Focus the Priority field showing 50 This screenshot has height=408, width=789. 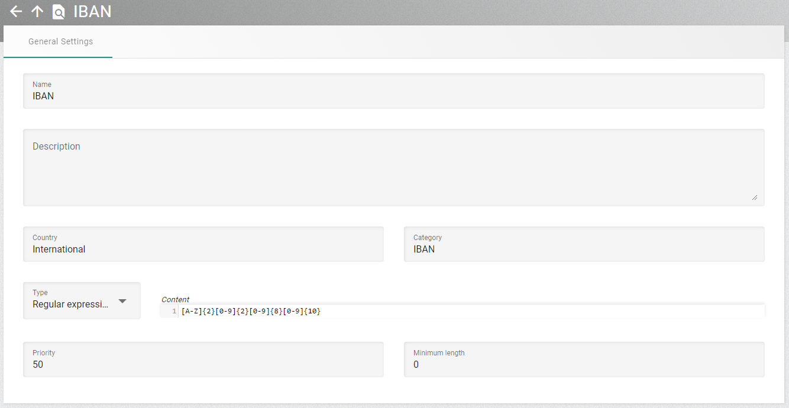point(203,364)
